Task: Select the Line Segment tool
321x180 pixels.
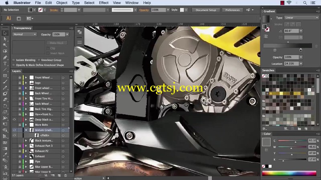Action: pyautogui.click(x=5, y=70)
